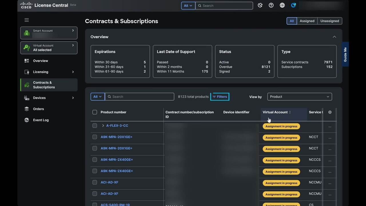Go to Orders in sidebar
Image resolution: width=366 pixels, height=206 pixels.
(x=39, y=109)
